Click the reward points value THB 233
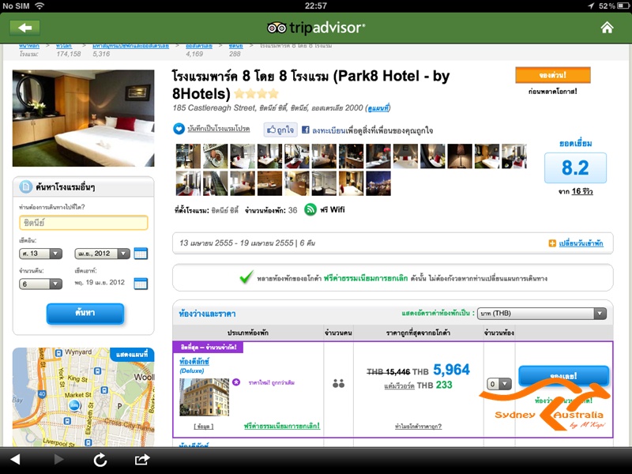Screen dimensions: 632x474 coord(434,386)
